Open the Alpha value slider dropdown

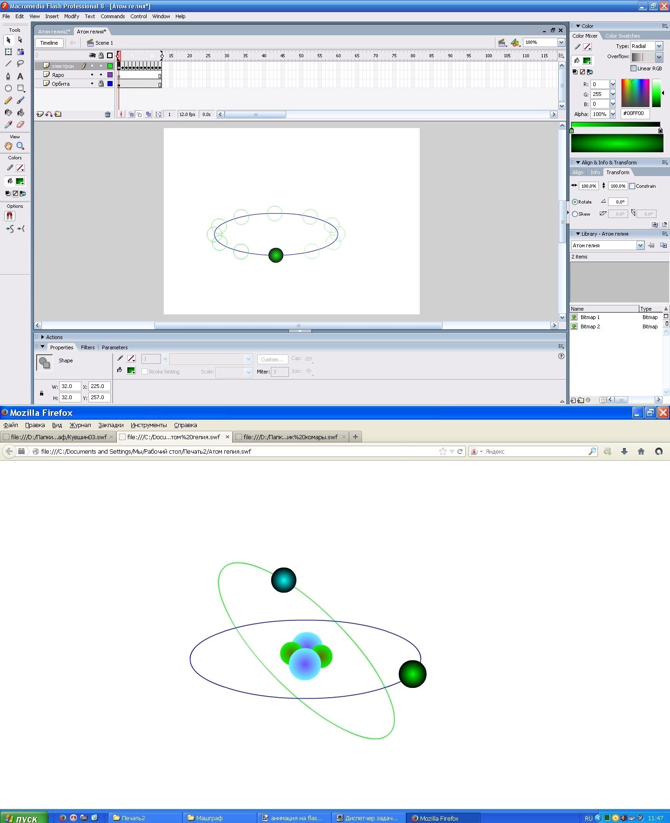(613, 114)
